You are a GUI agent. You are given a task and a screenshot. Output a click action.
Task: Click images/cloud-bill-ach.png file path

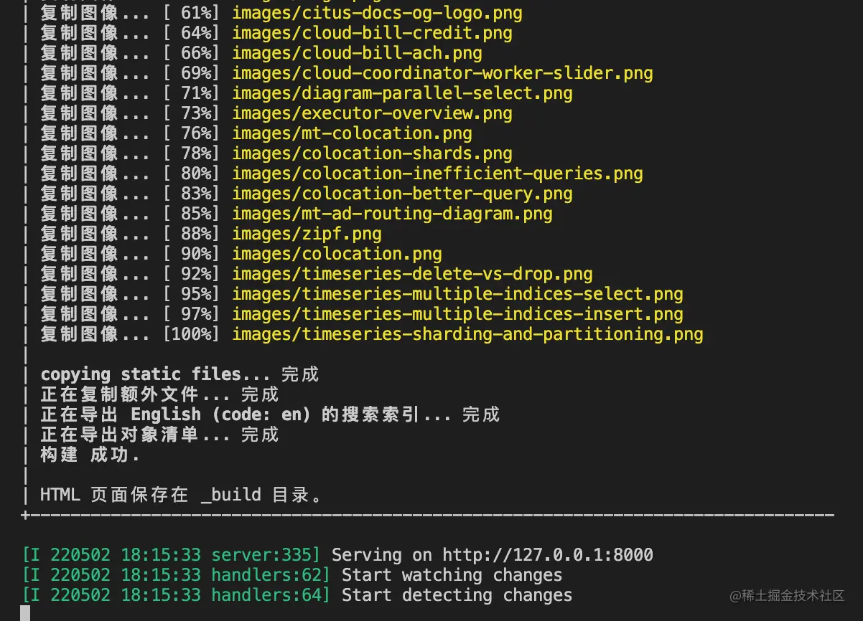click(x=357, y=53)
